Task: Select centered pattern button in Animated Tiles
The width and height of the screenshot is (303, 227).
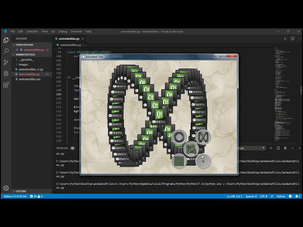Action: (203, 161)
